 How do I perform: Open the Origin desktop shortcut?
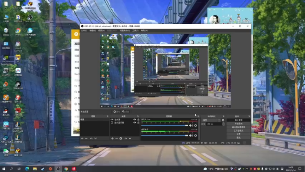6,86
